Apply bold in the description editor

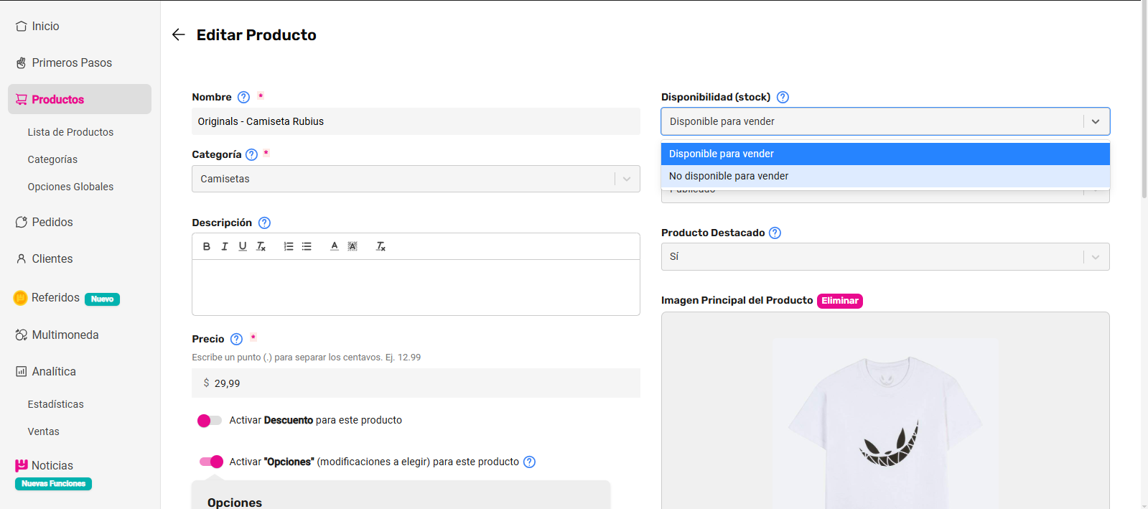click(x=207, y=246)
